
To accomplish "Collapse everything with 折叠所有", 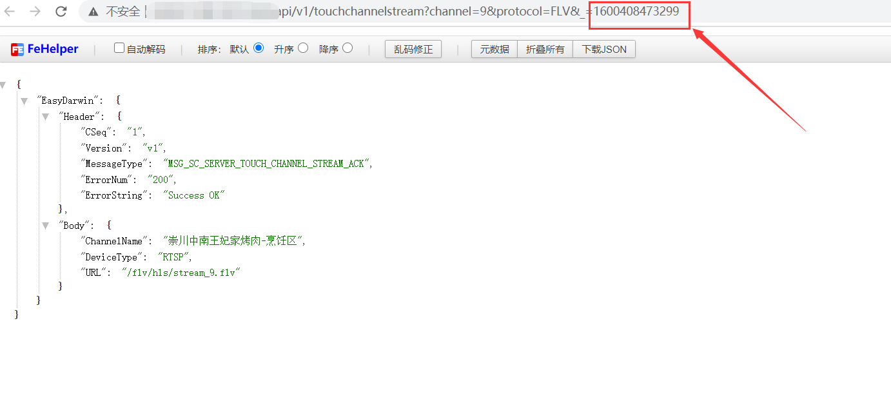I will pos(545,49).
